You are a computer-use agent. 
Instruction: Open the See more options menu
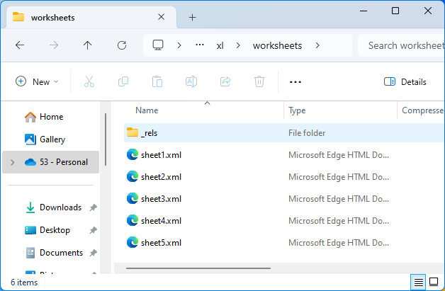point(295,81)
